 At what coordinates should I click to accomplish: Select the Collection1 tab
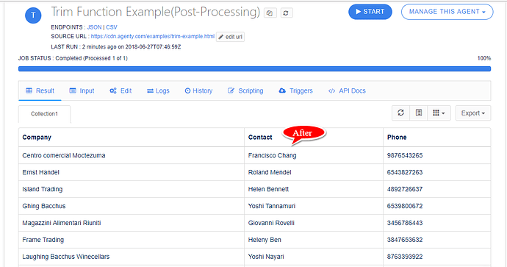[x=44, y=114]
